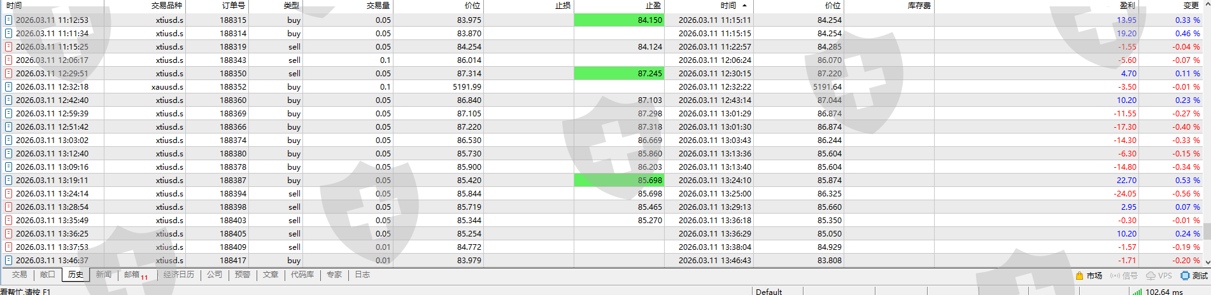The image size is (1211, 295).
Task: Click the sell deal icon for order 188343
Action: [x=9, y=60]
